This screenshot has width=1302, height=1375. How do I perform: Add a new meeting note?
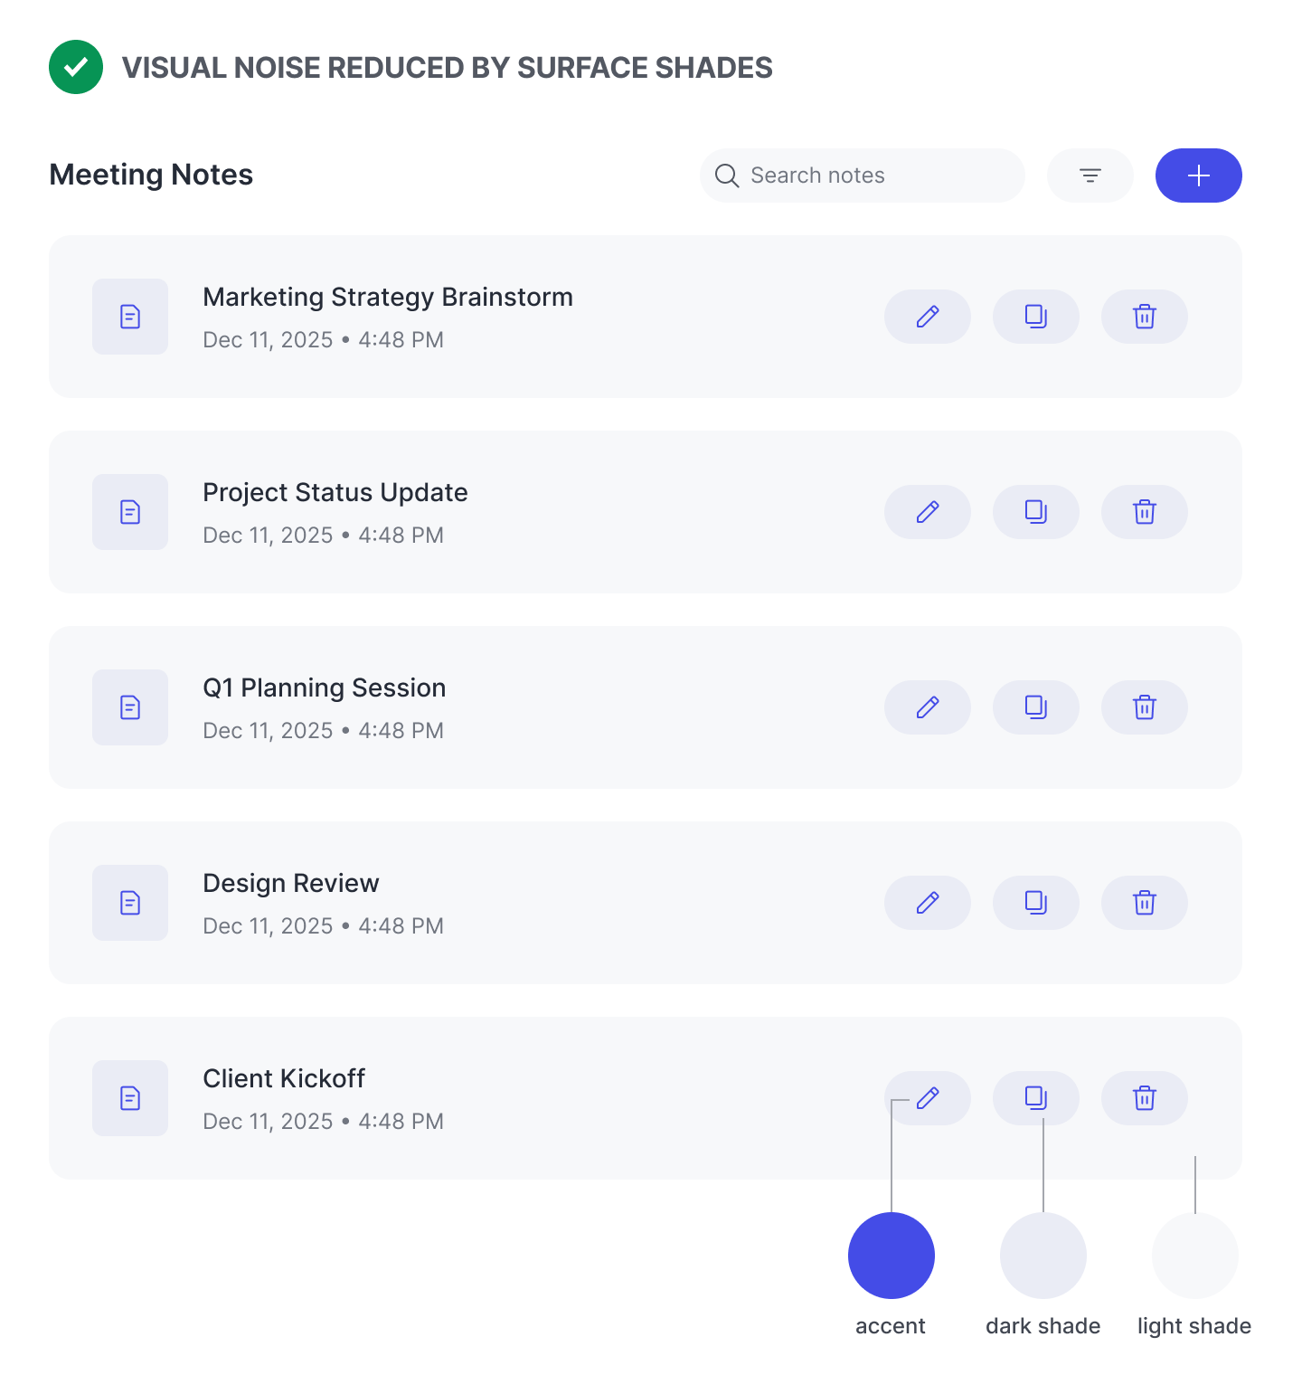pyautogui.click(x=1198, y=175)
